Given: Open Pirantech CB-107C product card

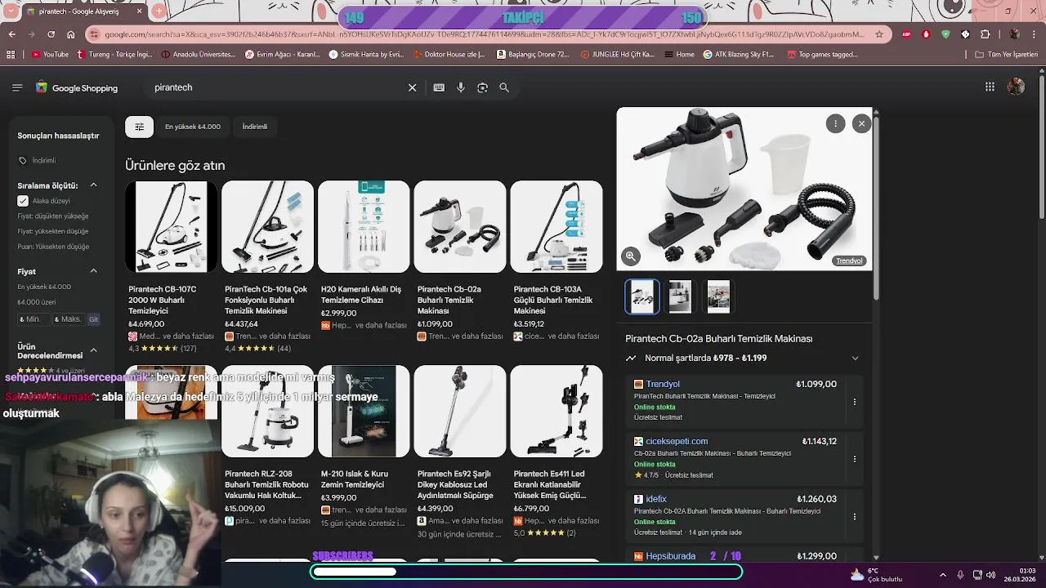Looking at the screenshot, I should point(171,267).
